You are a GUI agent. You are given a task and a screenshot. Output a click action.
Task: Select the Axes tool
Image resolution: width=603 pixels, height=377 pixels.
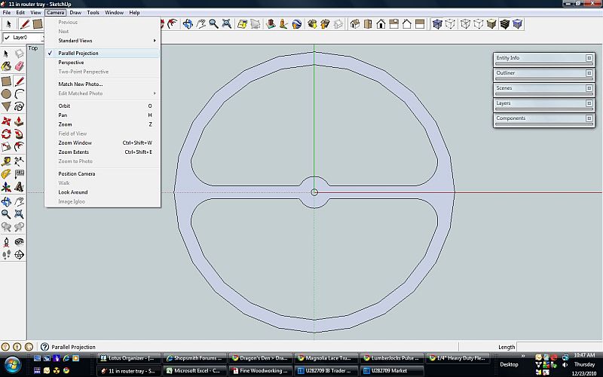(6, 187)
